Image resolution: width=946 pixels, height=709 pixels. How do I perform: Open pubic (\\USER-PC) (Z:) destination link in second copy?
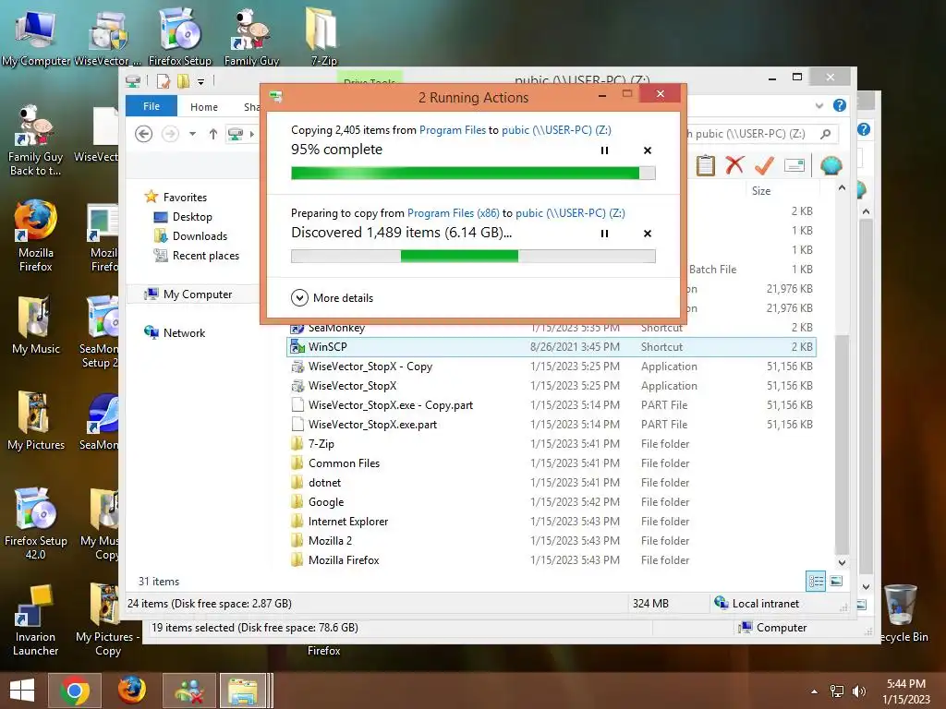pos(570,213)
